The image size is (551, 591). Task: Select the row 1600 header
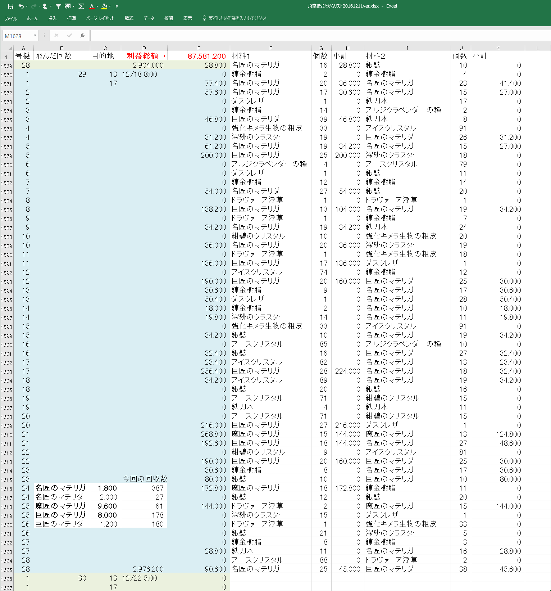tap(6, 345)
